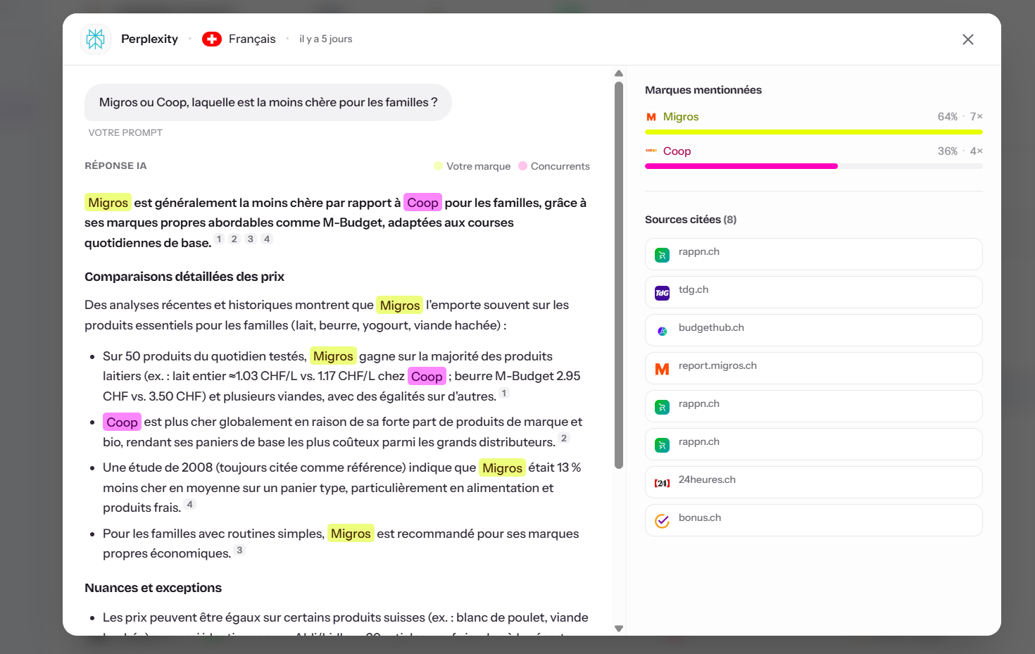Click the 'Nuances et exceptions' heading

(x=153, y=588)
